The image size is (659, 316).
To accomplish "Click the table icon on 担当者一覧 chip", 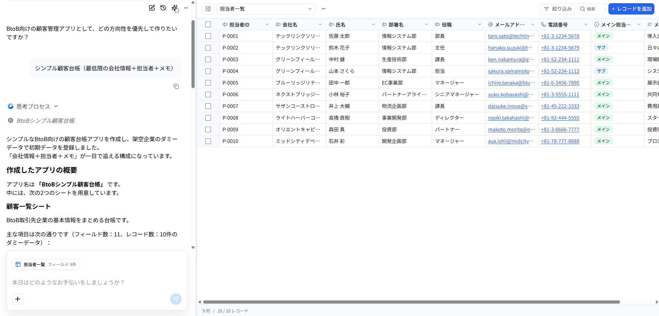I will point(18,264).
